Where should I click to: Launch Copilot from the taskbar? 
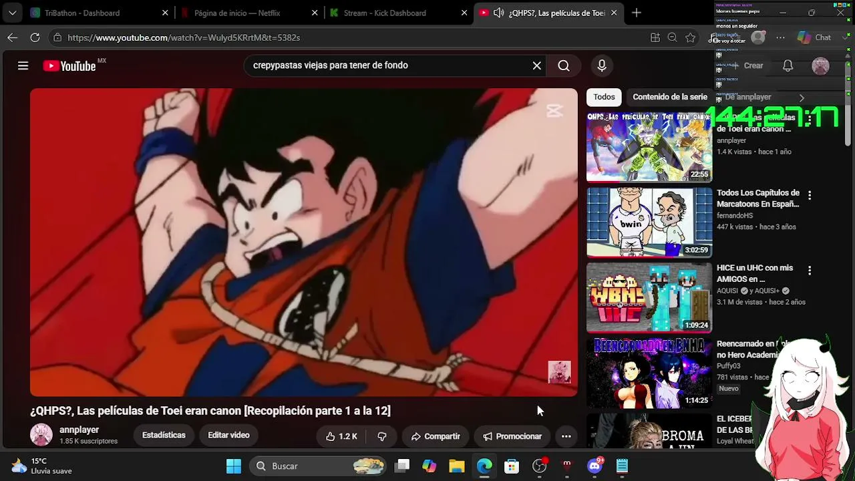point(429,466)
